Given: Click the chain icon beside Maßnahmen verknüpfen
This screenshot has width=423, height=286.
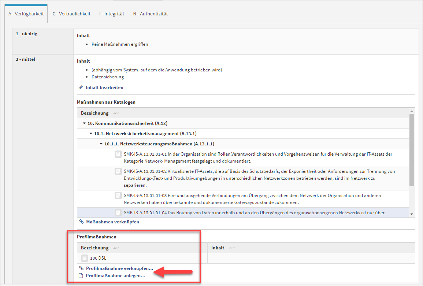Looking at the screenshot, I should tap(81, 222).
